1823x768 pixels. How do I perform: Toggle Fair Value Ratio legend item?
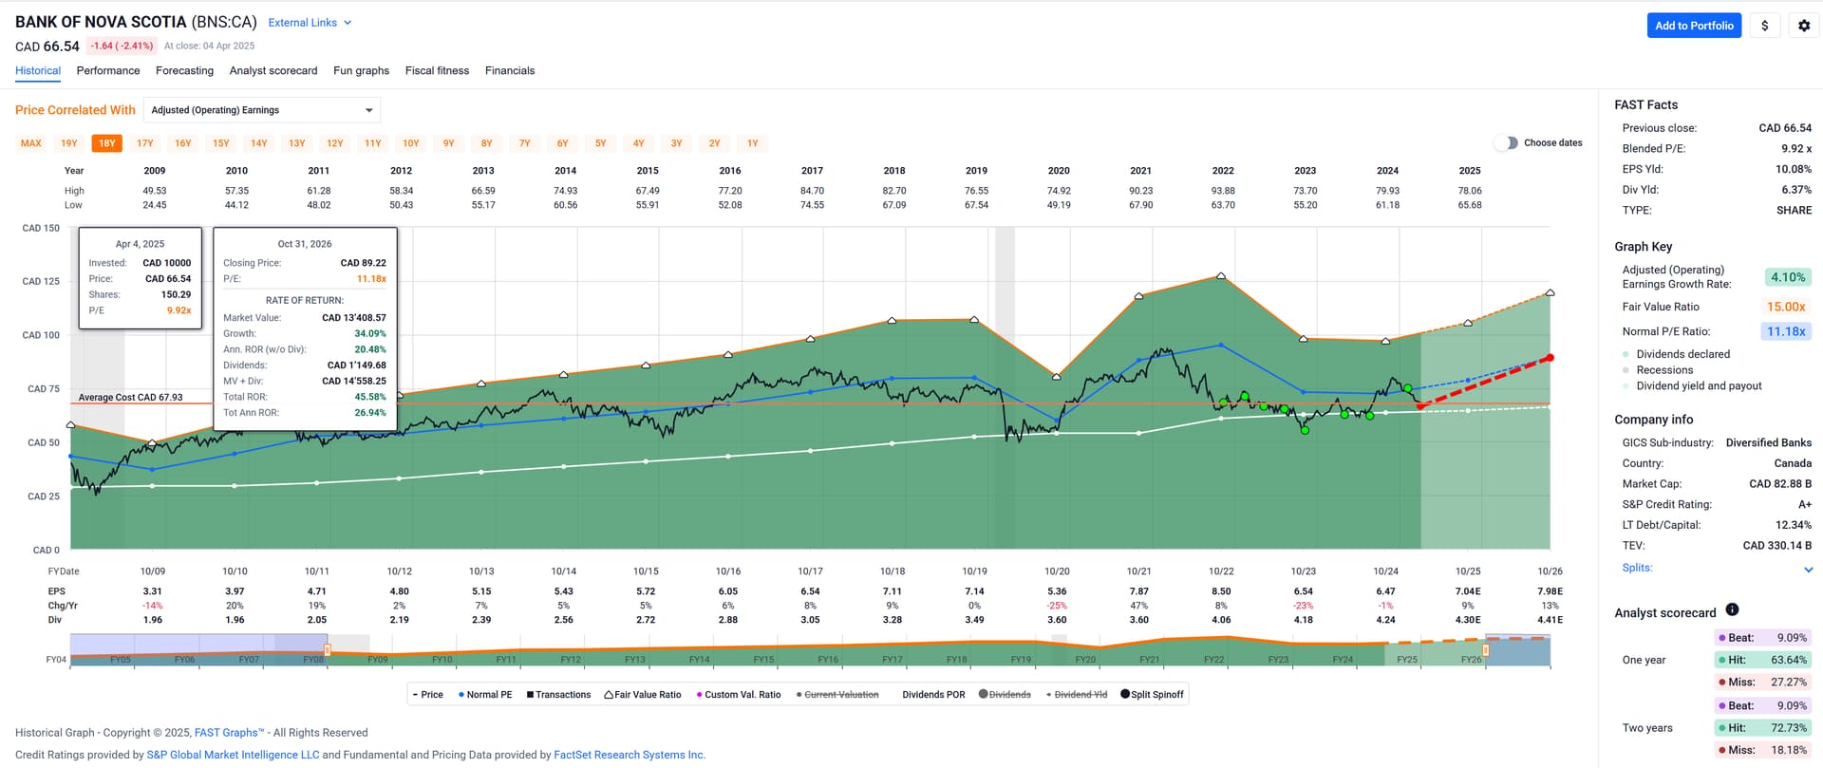tap(643, 695)
